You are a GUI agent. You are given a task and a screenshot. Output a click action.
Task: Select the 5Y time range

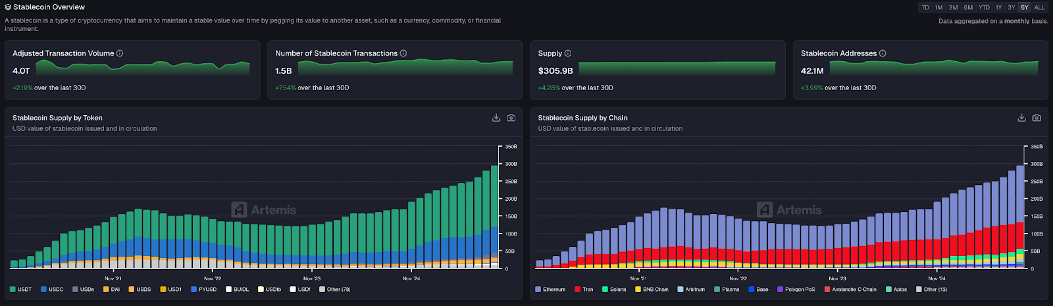[x=1025, y=7]
